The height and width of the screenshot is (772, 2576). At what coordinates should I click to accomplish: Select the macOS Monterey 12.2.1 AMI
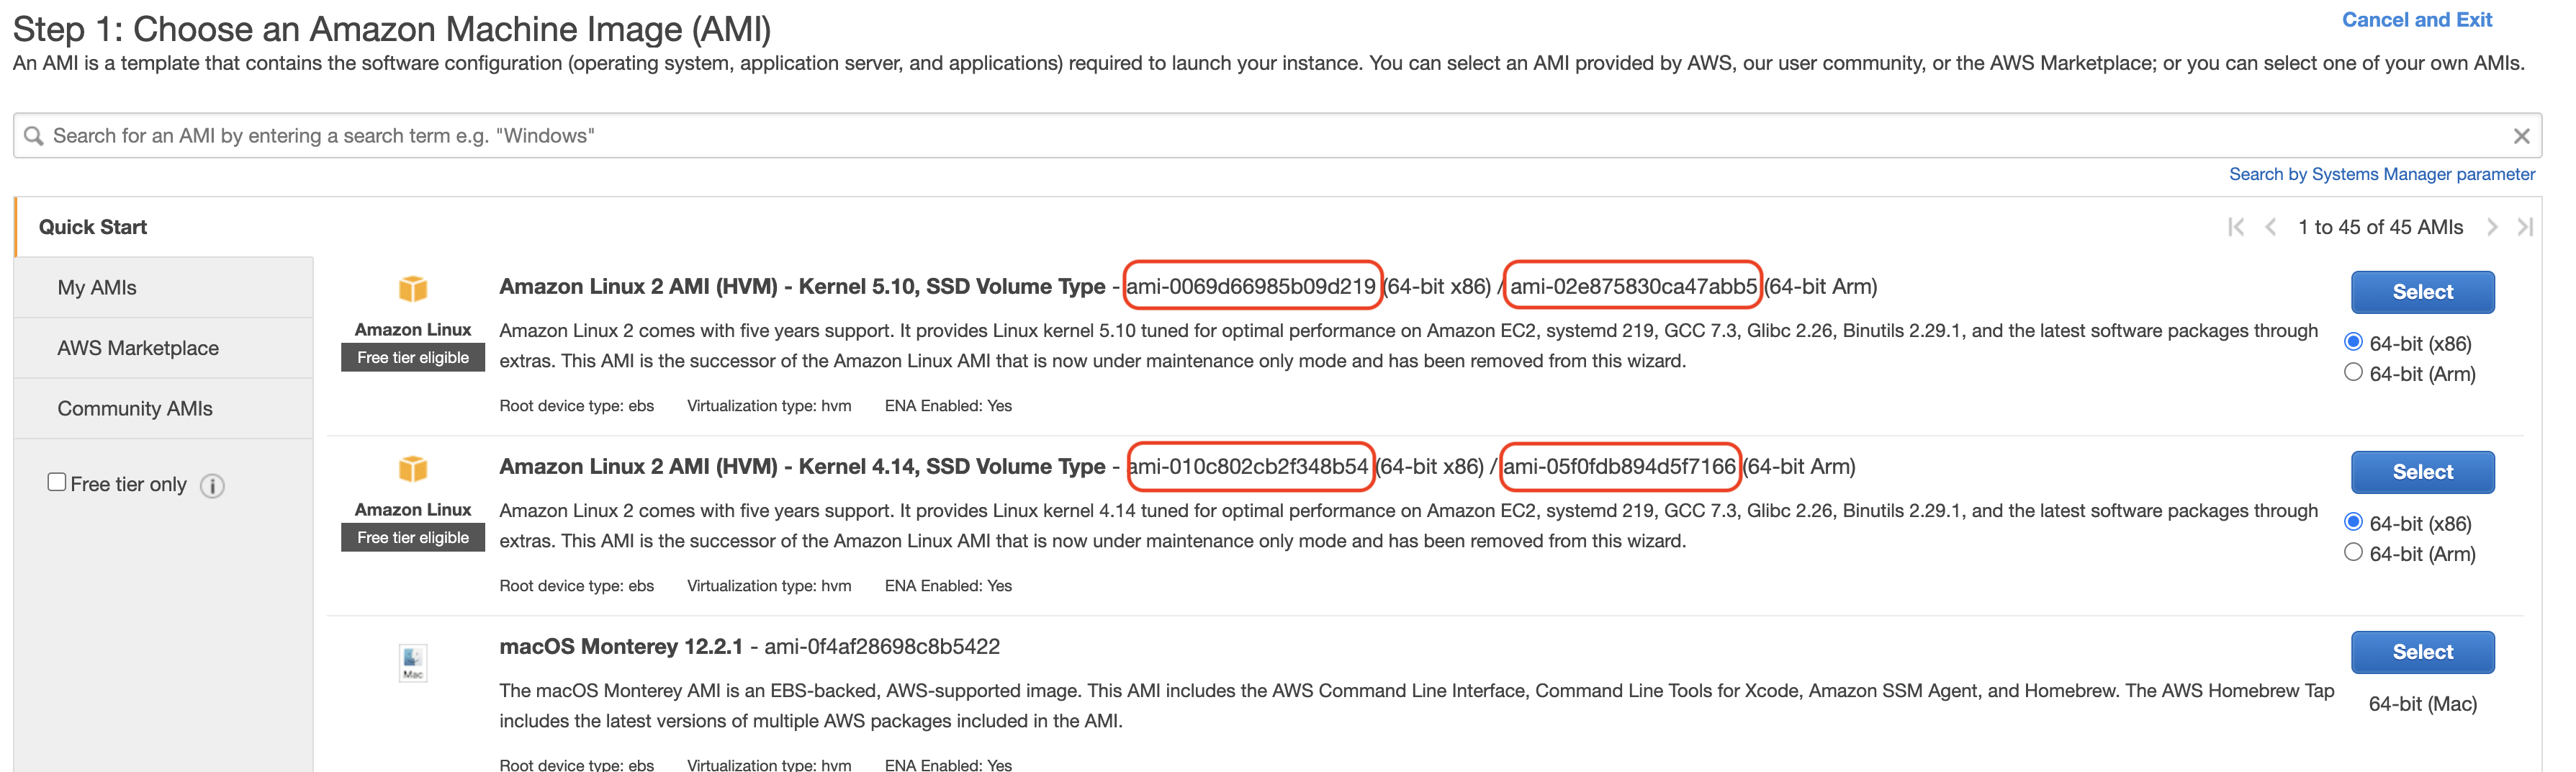[x=2422, y=652]
